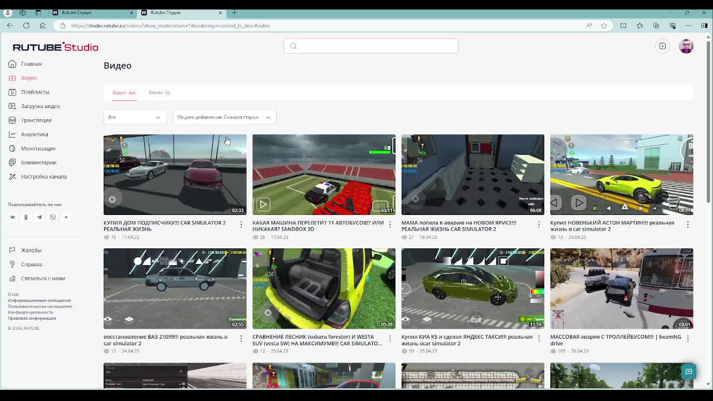
Task: Open the Aston Martin video thumbnail
Action: pos(621,174)
